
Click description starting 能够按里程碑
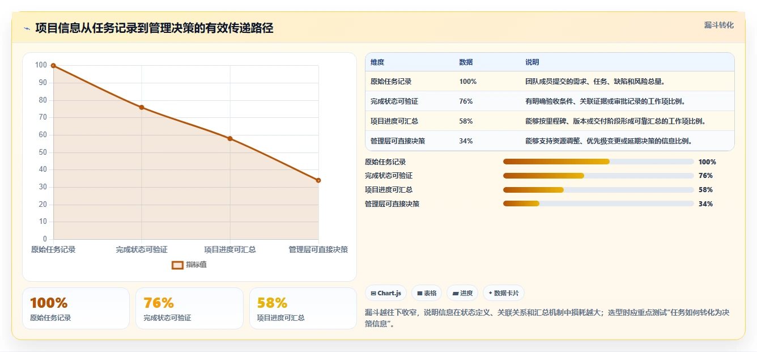coord(616,121)
